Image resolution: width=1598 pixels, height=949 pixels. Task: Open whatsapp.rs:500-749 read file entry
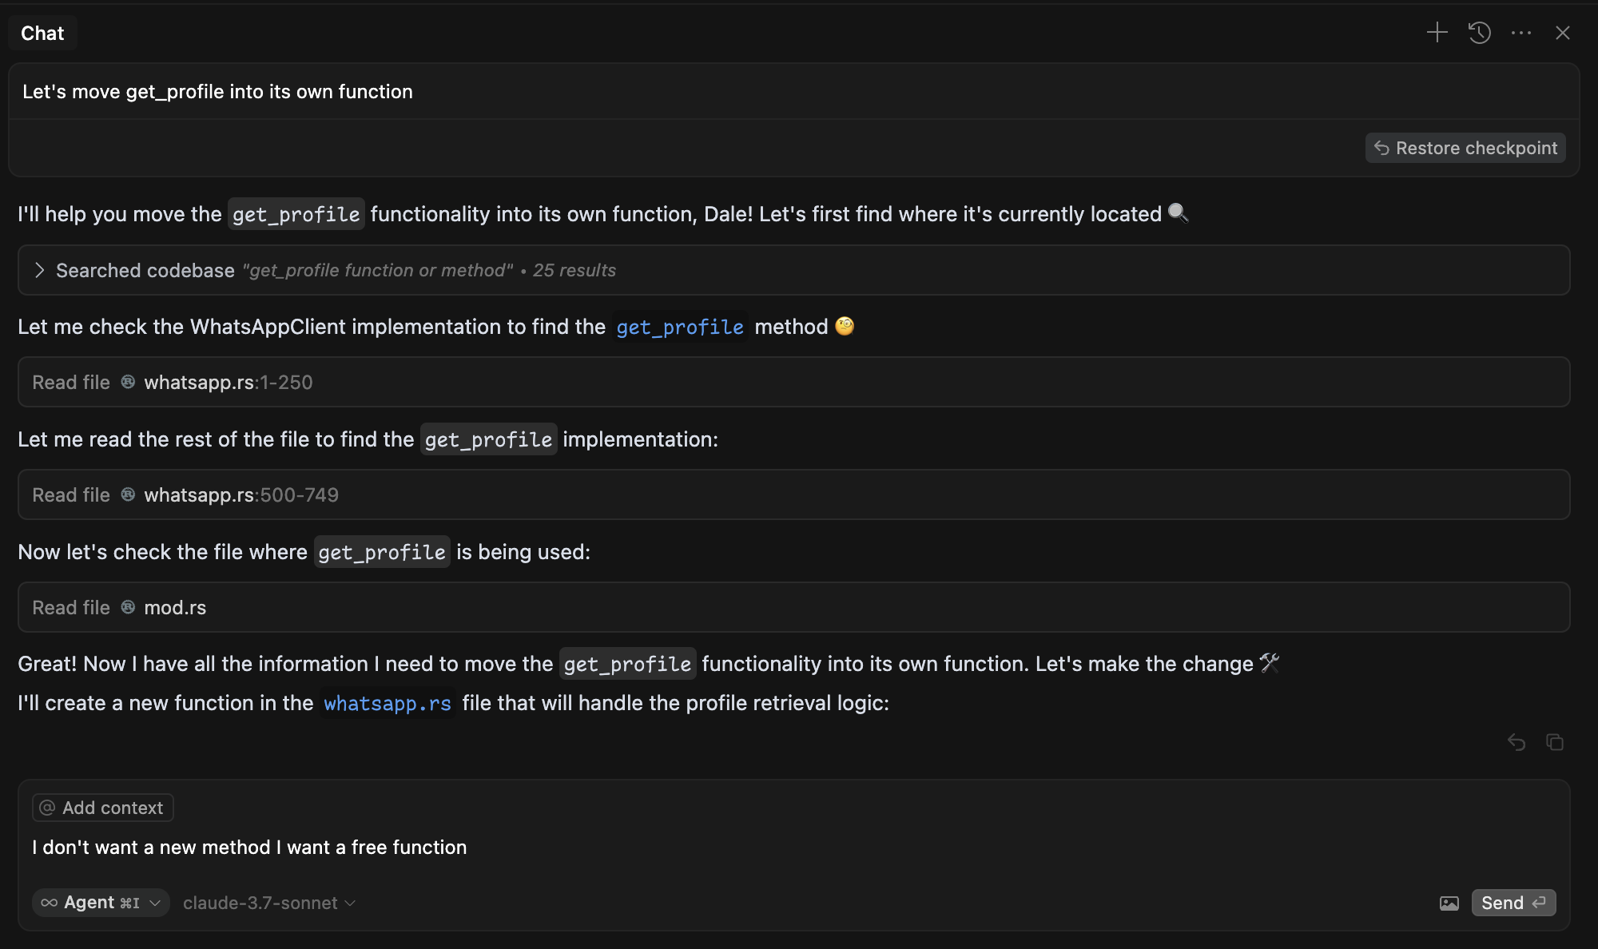pos(794,494)
